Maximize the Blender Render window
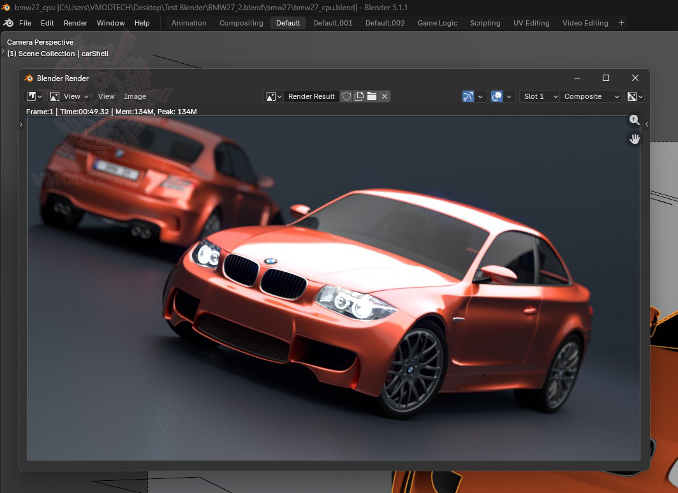 (606, 78)
